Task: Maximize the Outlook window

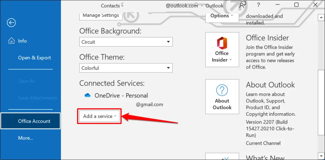Action: [x=296, y=5]
